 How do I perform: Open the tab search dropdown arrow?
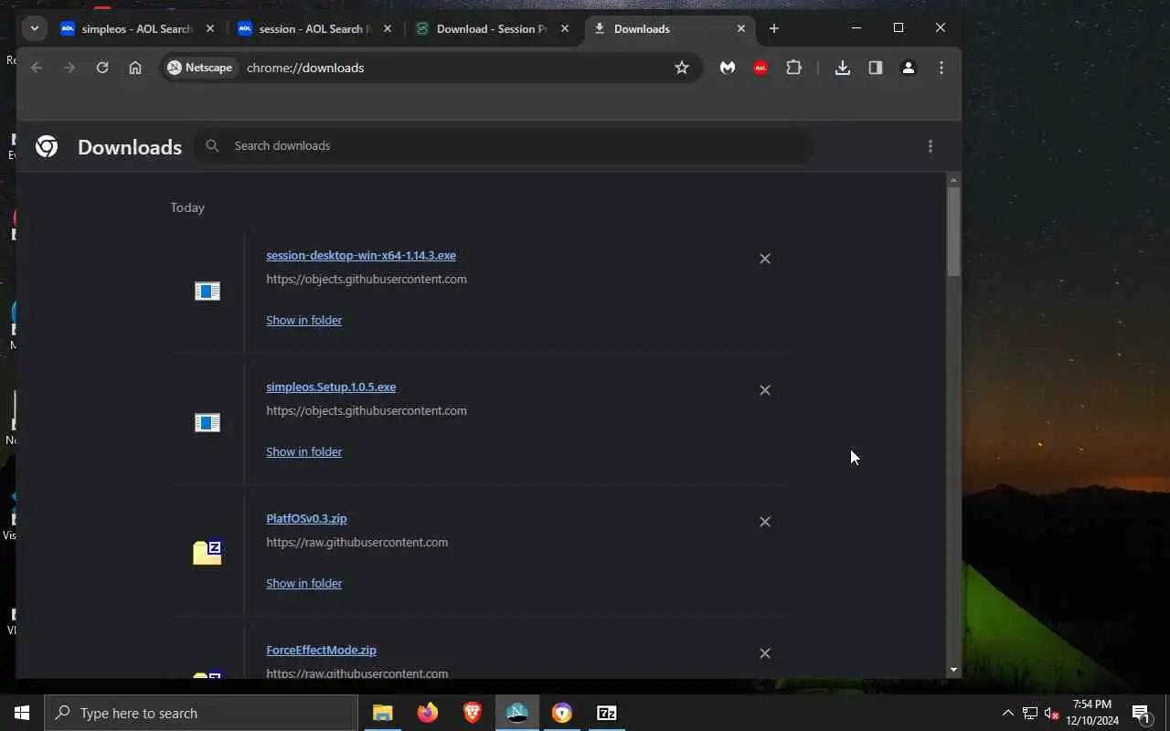(x=34, y=28)
